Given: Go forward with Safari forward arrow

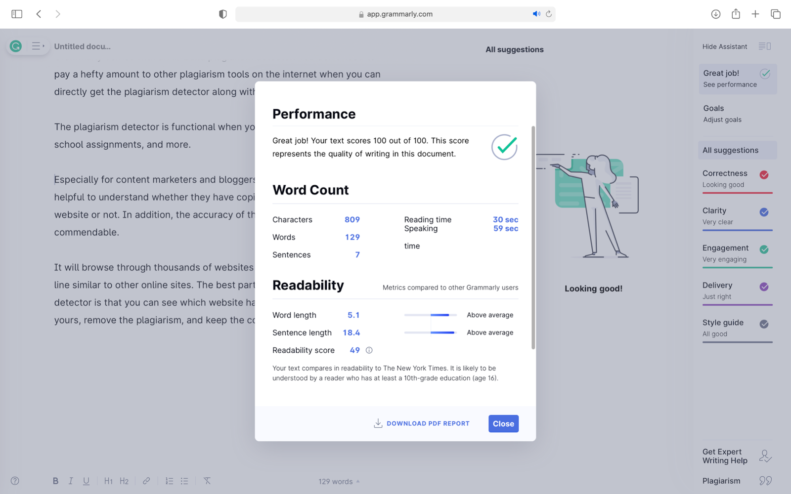Looking at the screenshot, I should pyautogui.click(x=58, y=14).
